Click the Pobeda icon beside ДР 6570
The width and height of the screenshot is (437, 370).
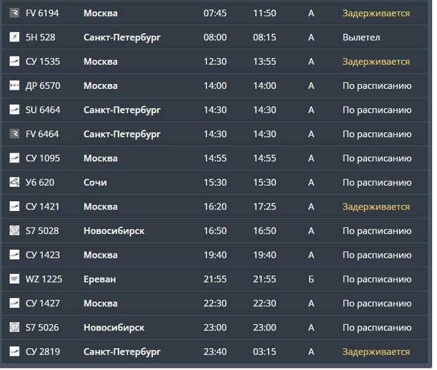pos(14,85)
